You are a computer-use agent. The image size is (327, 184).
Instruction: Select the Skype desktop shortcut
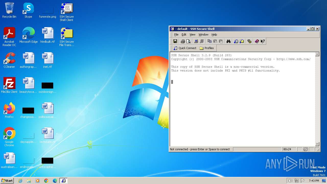[28, 10]
